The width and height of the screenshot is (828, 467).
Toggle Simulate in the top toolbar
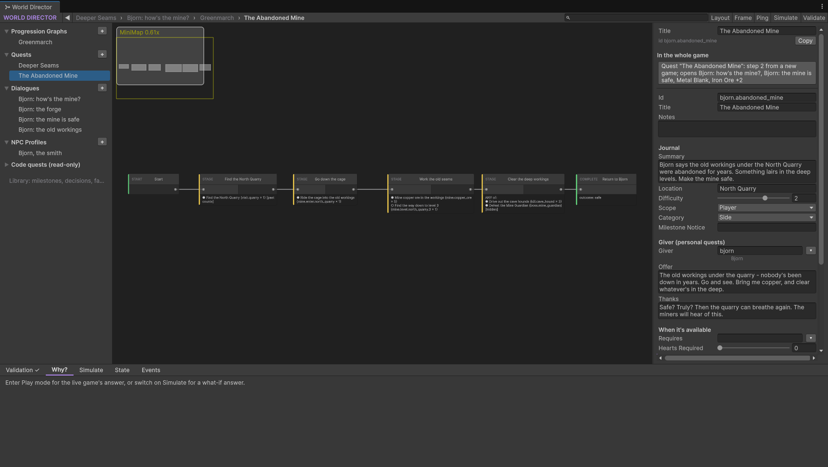pyautogui.click(x=786, y=18)
